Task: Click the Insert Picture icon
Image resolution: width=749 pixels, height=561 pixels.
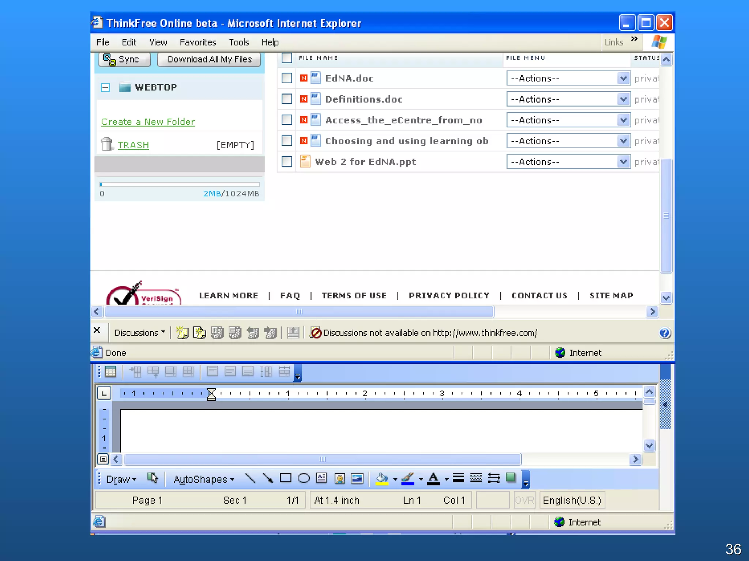Action: (357, 478)
